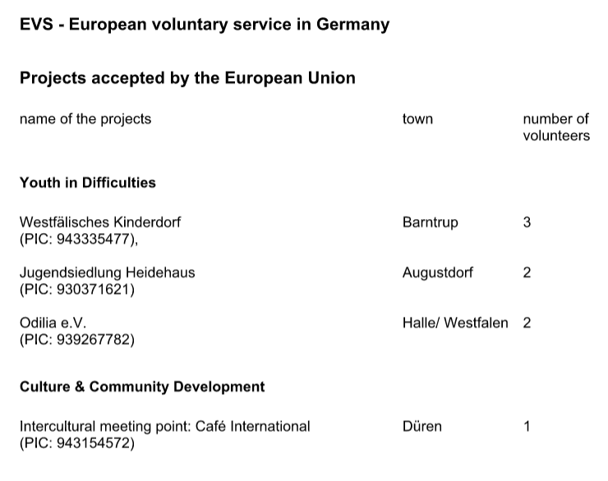Image resolution: width=608 pixels, height=481 pixels.
Task: Click the 'number of volunteers' column header
Action: [x=556, y=127]
